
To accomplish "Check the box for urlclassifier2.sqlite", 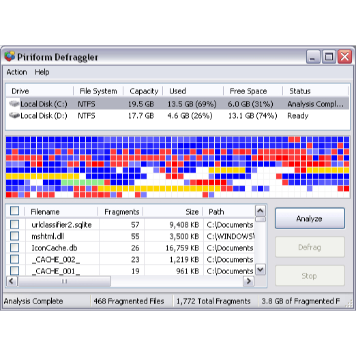I will [14, 224].
